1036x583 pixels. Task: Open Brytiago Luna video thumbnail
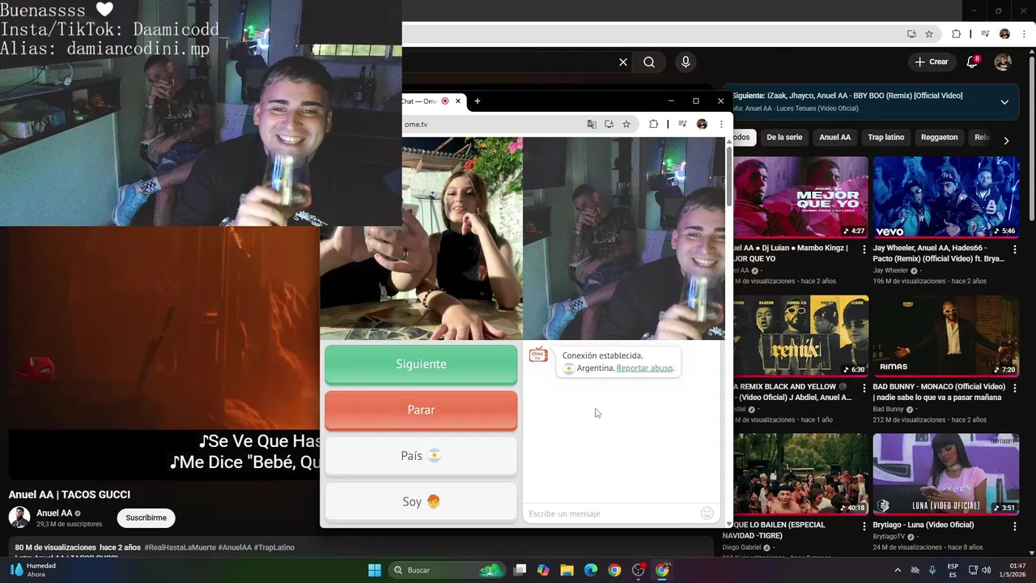click(x=945, y=474)
